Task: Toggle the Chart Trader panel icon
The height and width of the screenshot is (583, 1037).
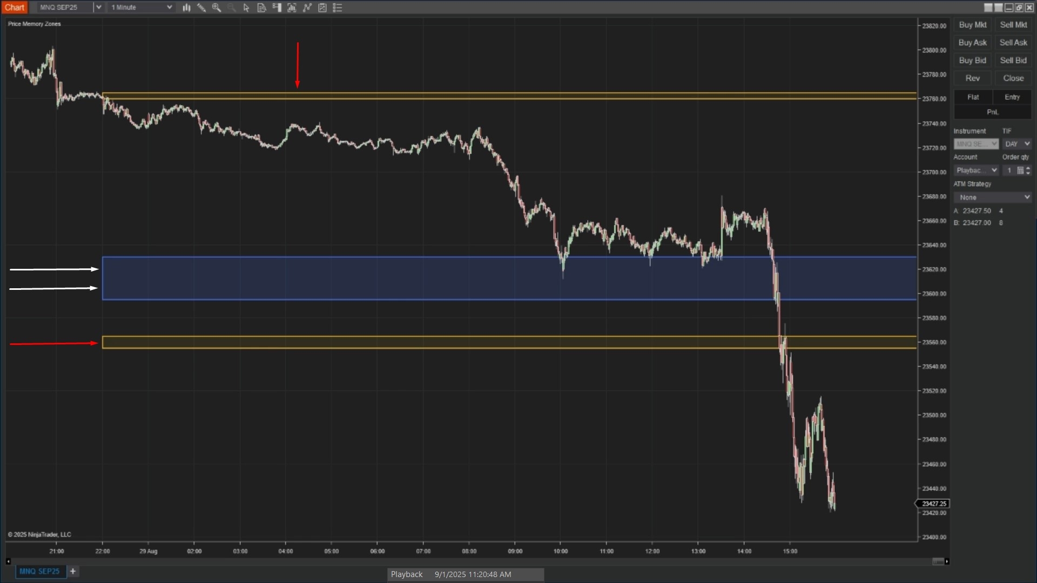Action: [277, 8]
